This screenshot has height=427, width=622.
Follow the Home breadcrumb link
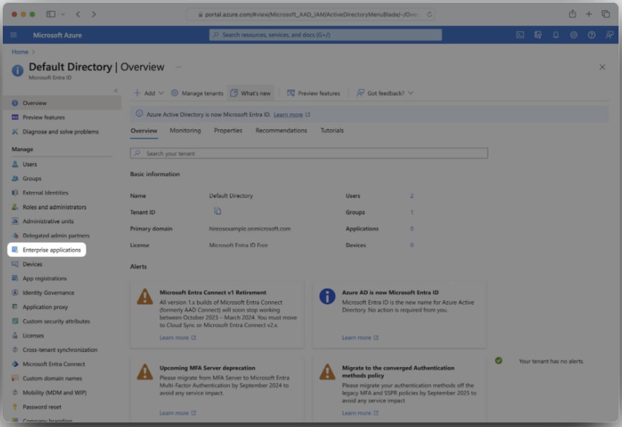20,52
